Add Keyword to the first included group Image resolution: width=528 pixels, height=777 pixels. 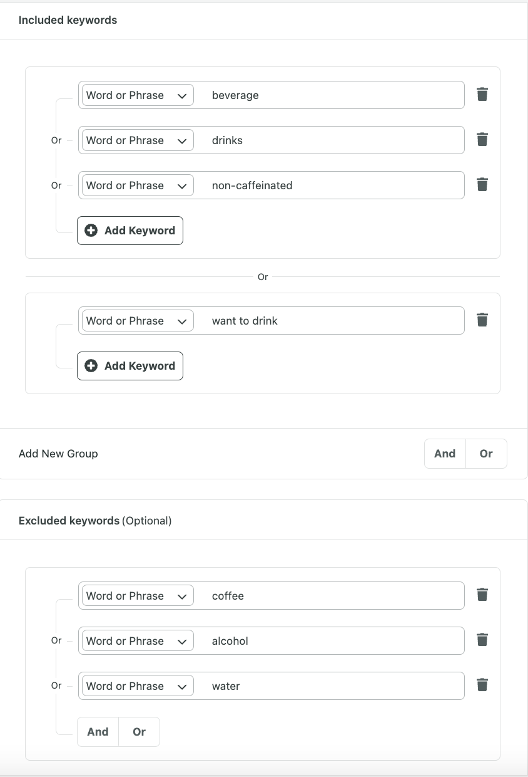[130, 231]
